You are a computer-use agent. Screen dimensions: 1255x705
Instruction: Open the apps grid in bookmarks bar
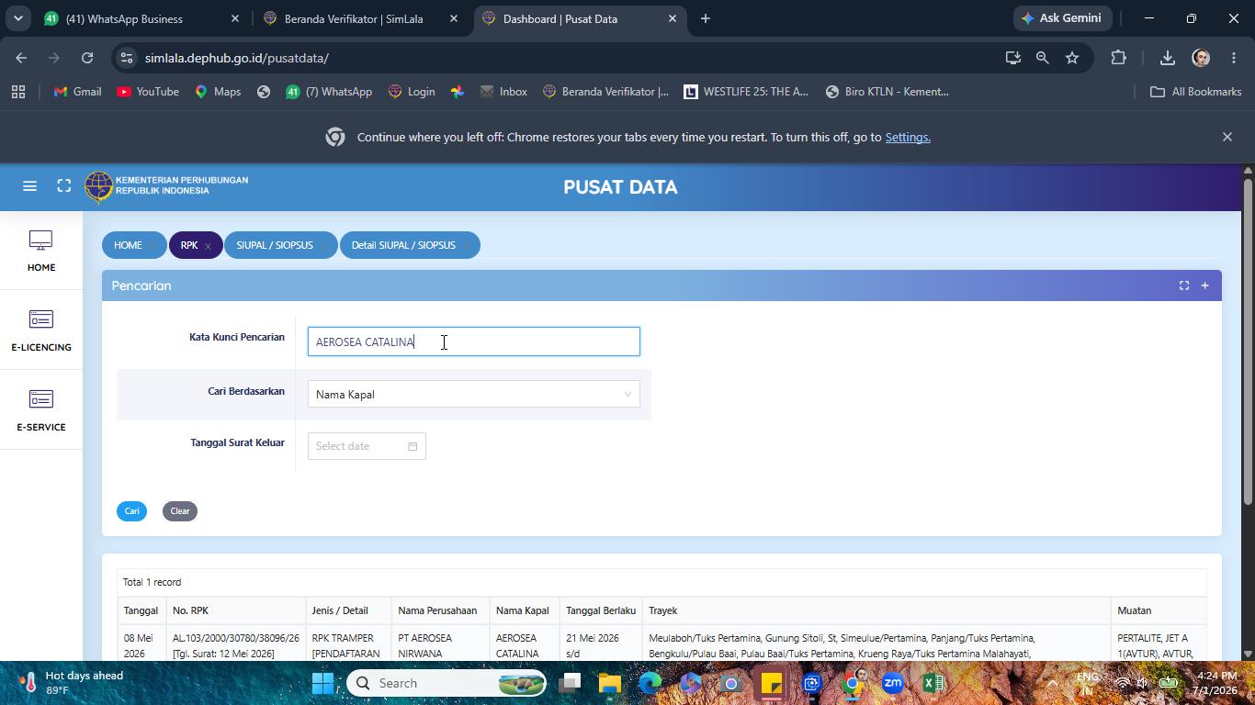(18, 92)
